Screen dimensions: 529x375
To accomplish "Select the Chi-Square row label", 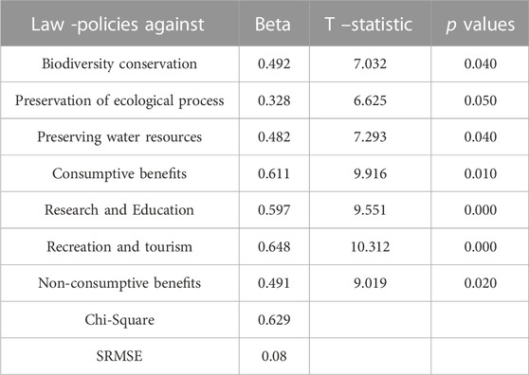I will [x=119, y=319].
